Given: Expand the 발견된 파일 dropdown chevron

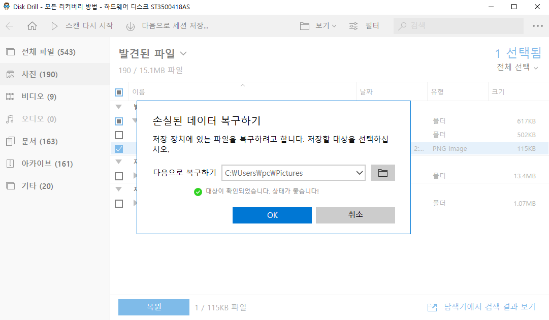Looking at the screenshot, I should click(183, 54).
